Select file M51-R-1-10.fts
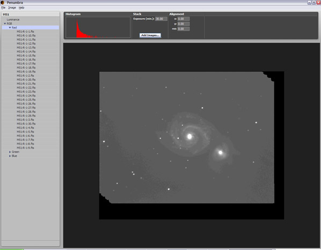The image size is (321, 250). point(26,35)
